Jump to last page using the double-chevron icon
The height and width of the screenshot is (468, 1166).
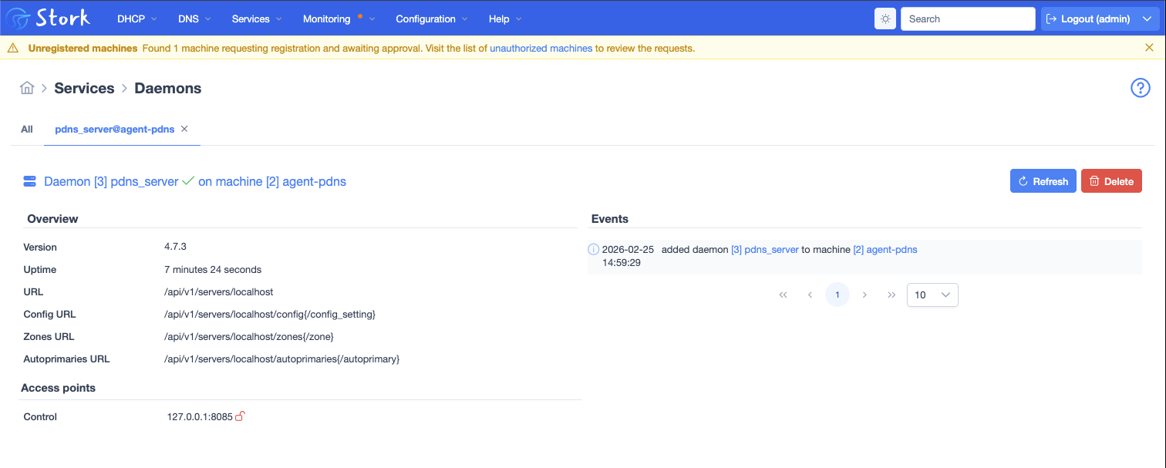[x=891, y=295]
